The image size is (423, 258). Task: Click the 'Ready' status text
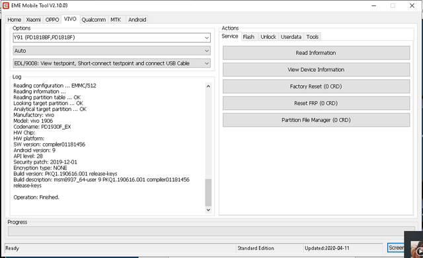coord(12,248)
